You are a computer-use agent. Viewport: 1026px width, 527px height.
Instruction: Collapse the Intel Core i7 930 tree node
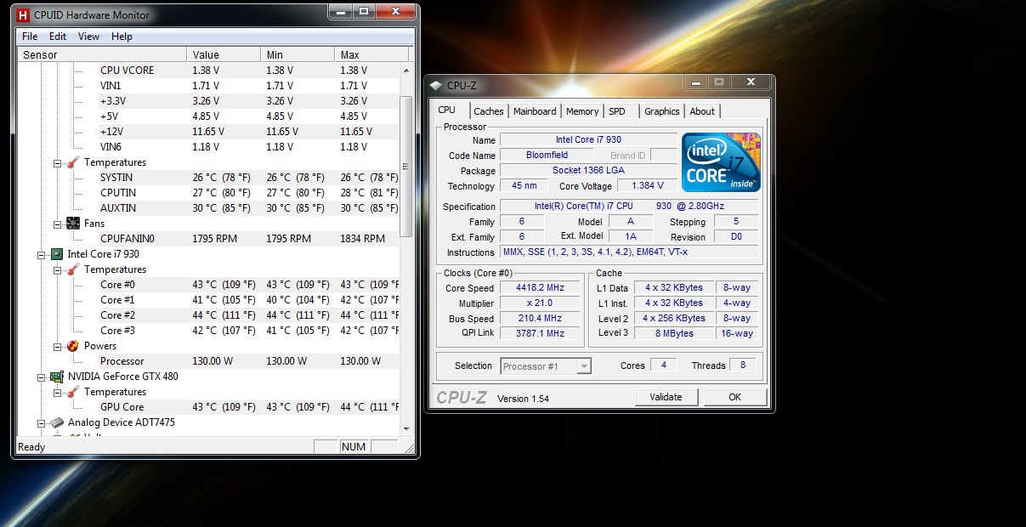(x=42, y=254)
